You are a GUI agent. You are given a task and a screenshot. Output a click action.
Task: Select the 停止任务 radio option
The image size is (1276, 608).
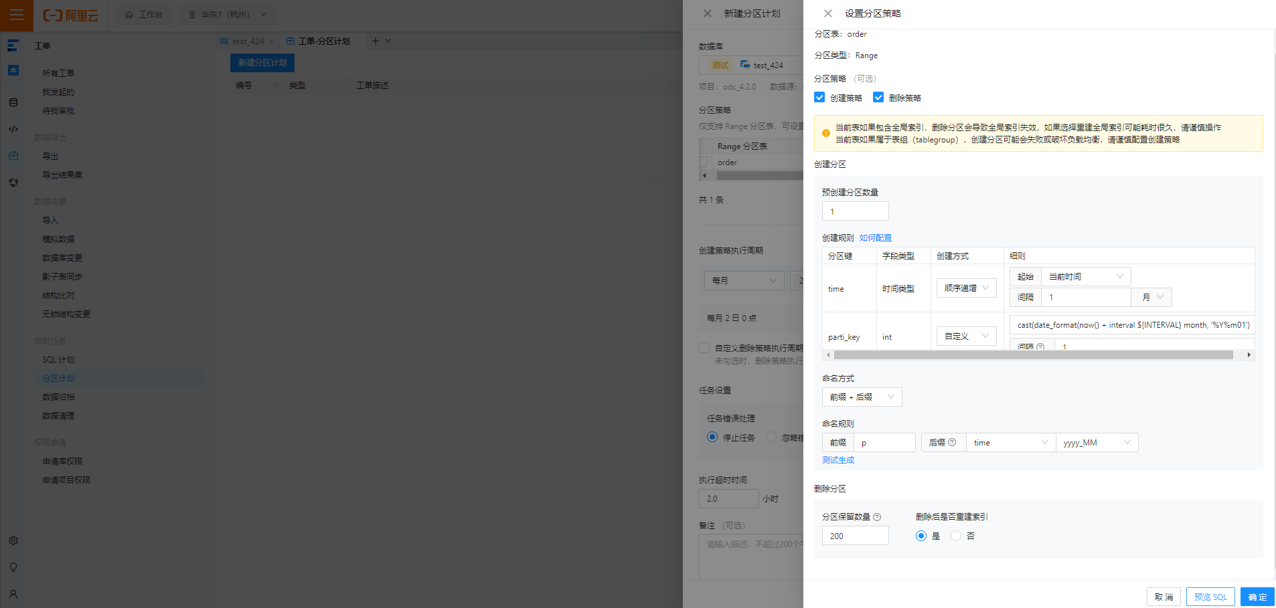[x=712, y=437]
